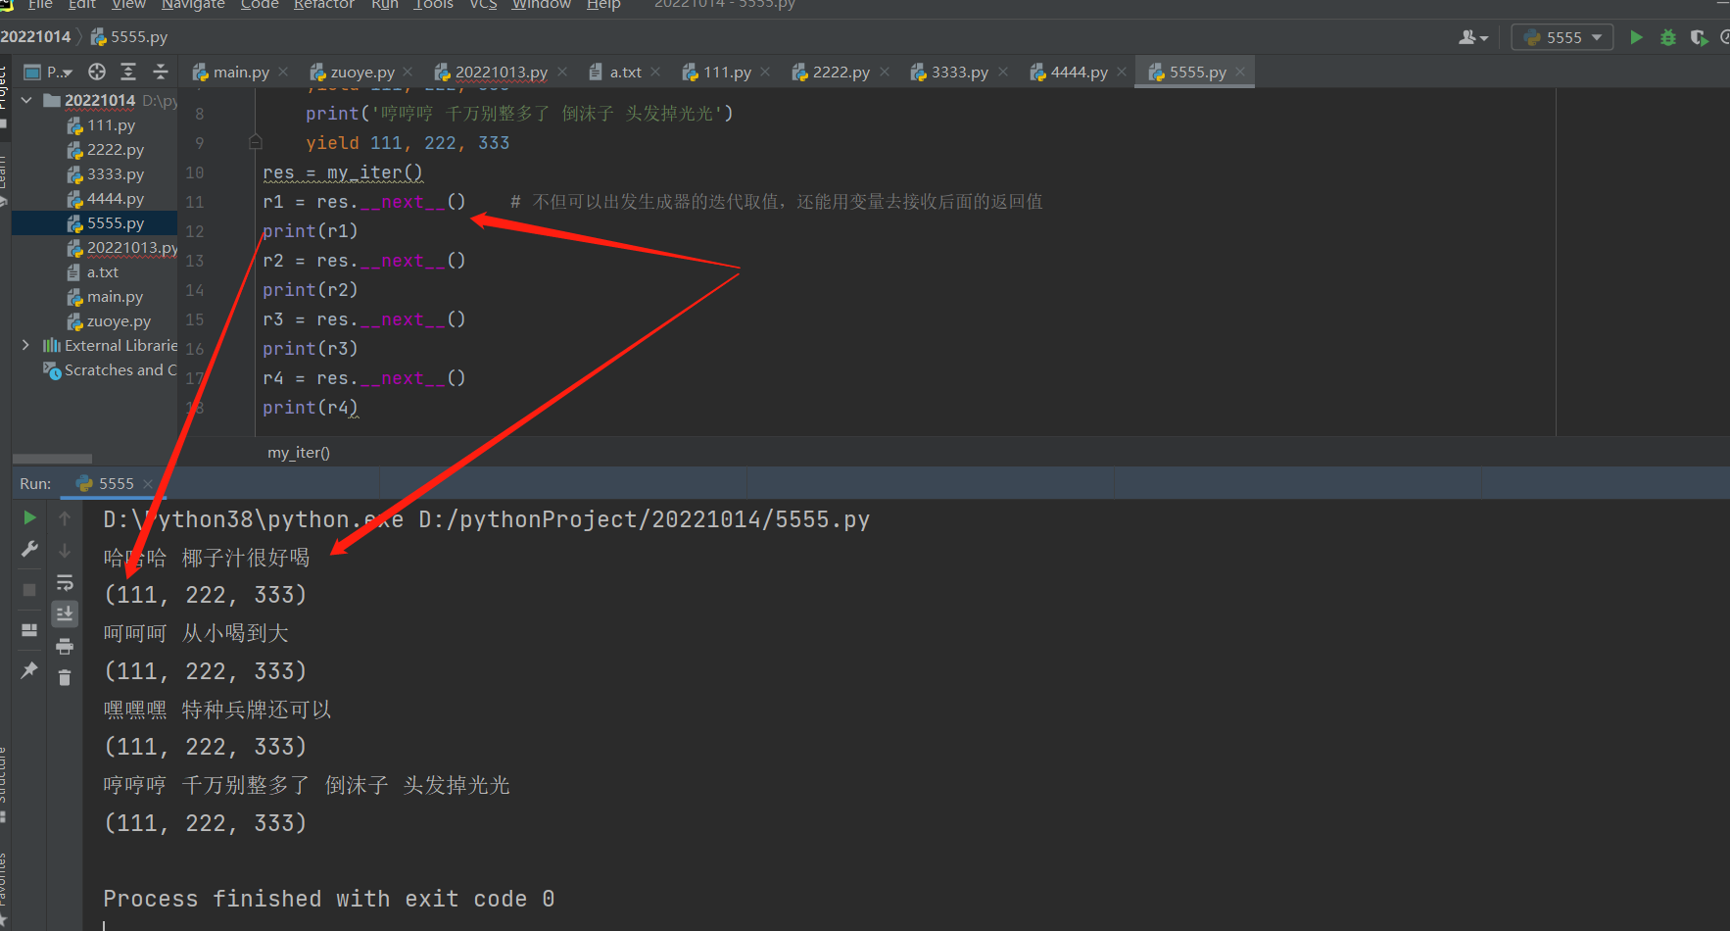Toggle scroll to end of console

(65, 613)
